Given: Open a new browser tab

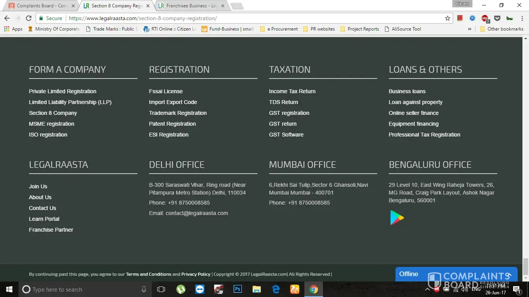Looking at the screenshot, I should point(237,6).
